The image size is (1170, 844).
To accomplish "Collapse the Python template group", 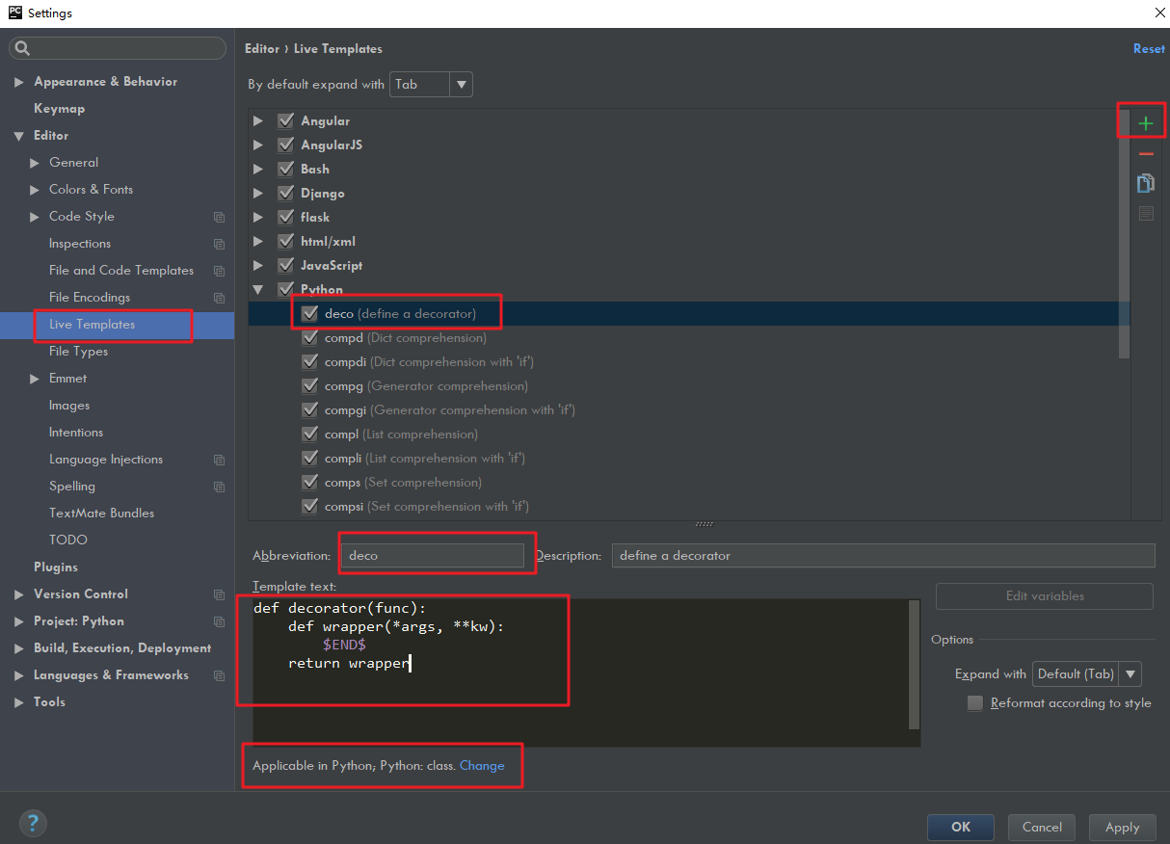I will (257, 289).
